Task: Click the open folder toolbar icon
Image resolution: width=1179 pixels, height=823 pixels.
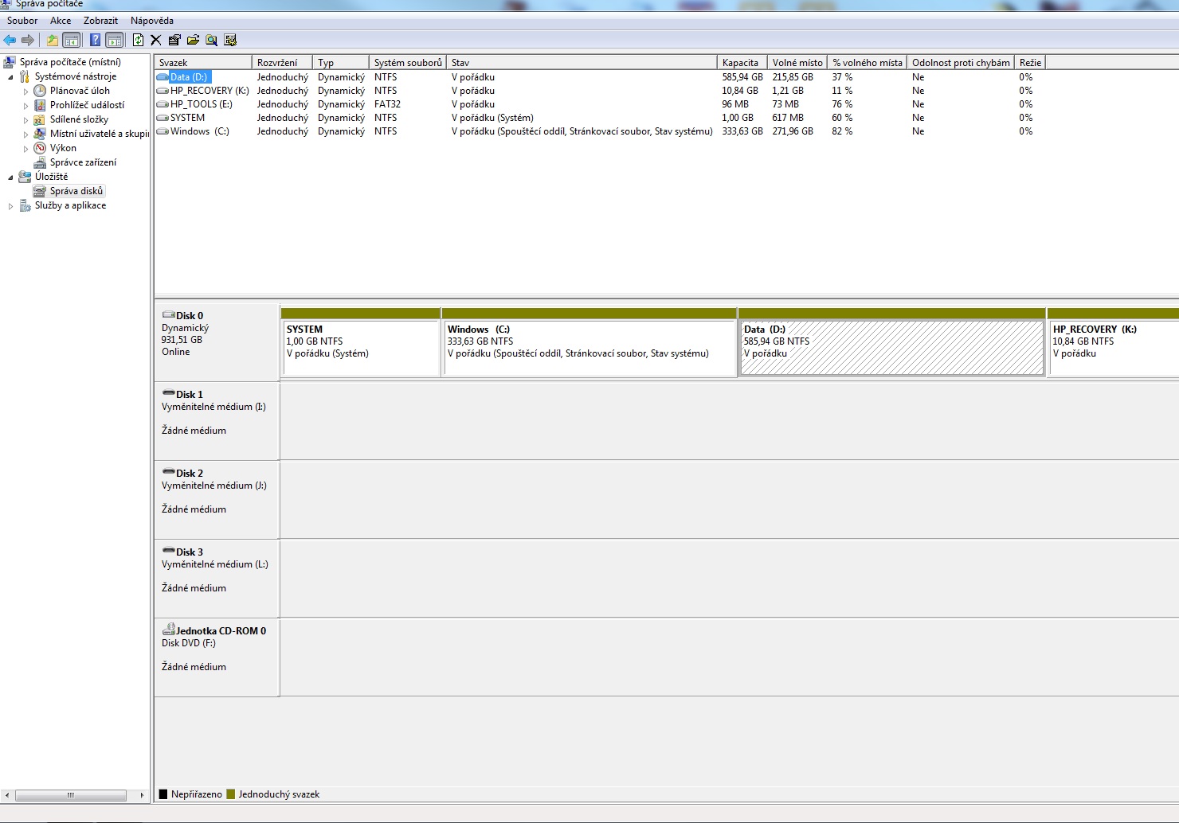Action: pos(193,40)
